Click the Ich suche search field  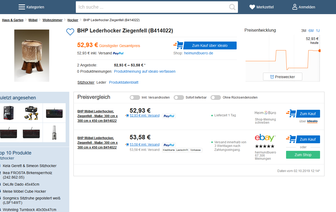coord(152,7)
